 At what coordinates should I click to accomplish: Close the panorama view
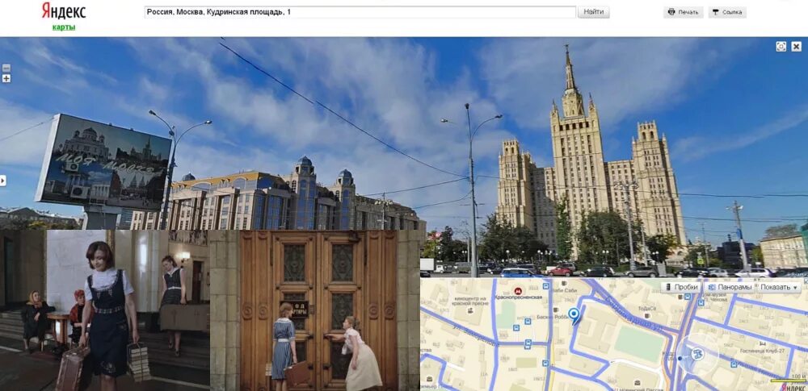(x=796, y=47)
